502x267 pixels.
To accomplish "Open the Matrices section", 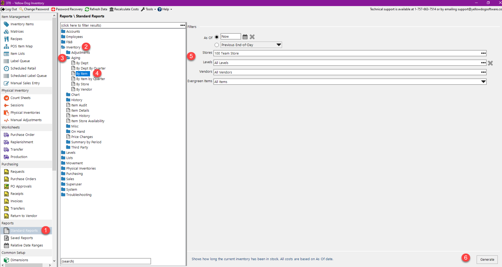I will [17, 32].
